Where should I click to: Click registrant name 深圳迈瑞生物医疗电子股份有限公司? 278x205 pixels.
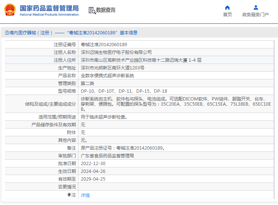tap(116, 52)
